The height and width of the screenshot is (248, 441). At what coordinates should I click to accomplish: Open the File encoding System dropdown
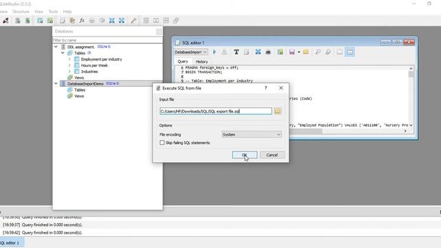pyautogui.click(x=252, y=135)
